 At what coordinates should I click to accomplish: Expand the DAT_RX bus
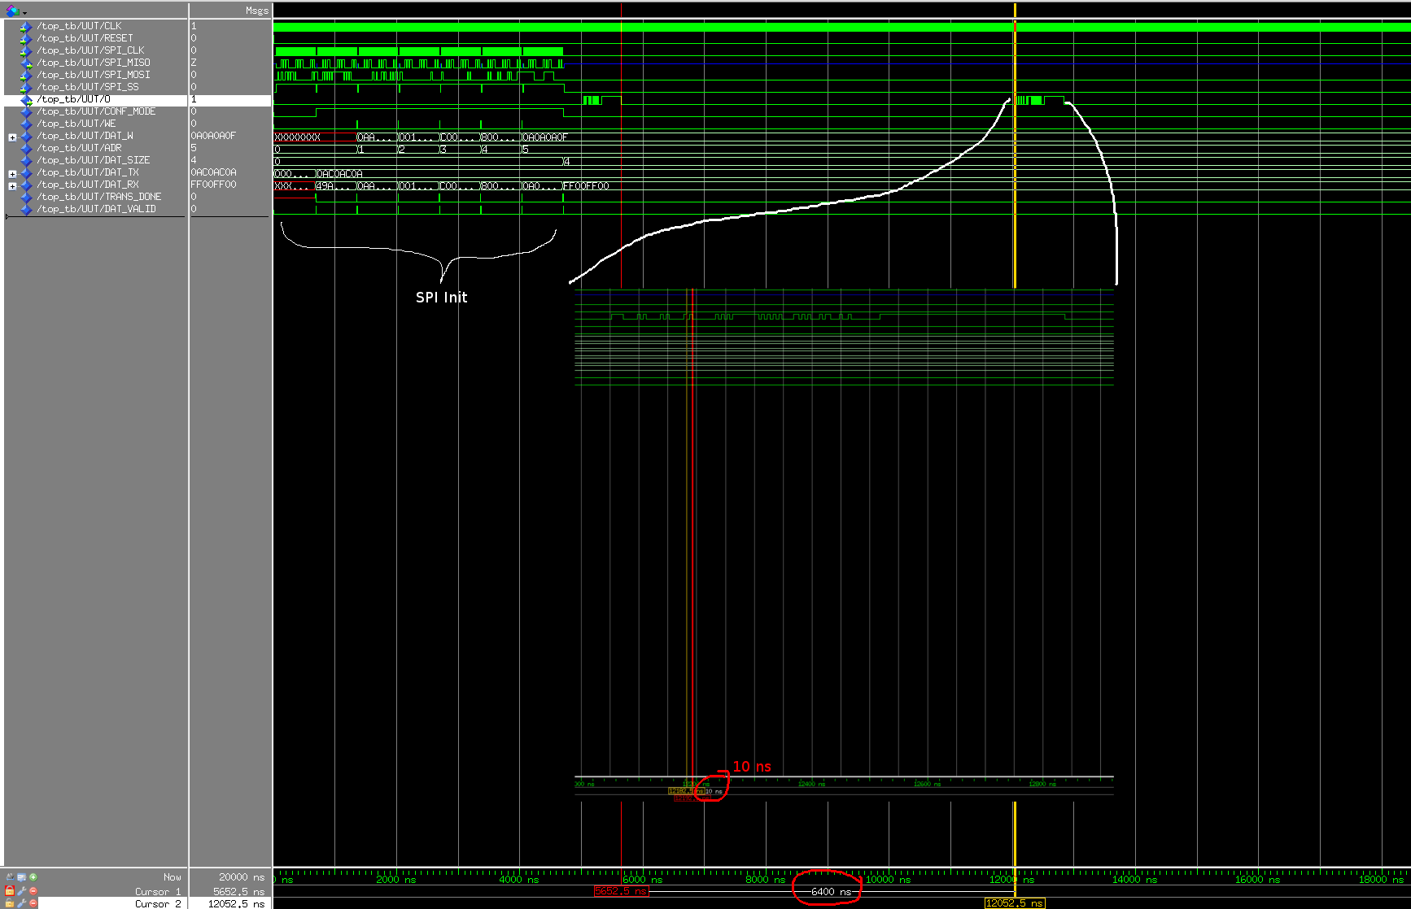[12, 186]
